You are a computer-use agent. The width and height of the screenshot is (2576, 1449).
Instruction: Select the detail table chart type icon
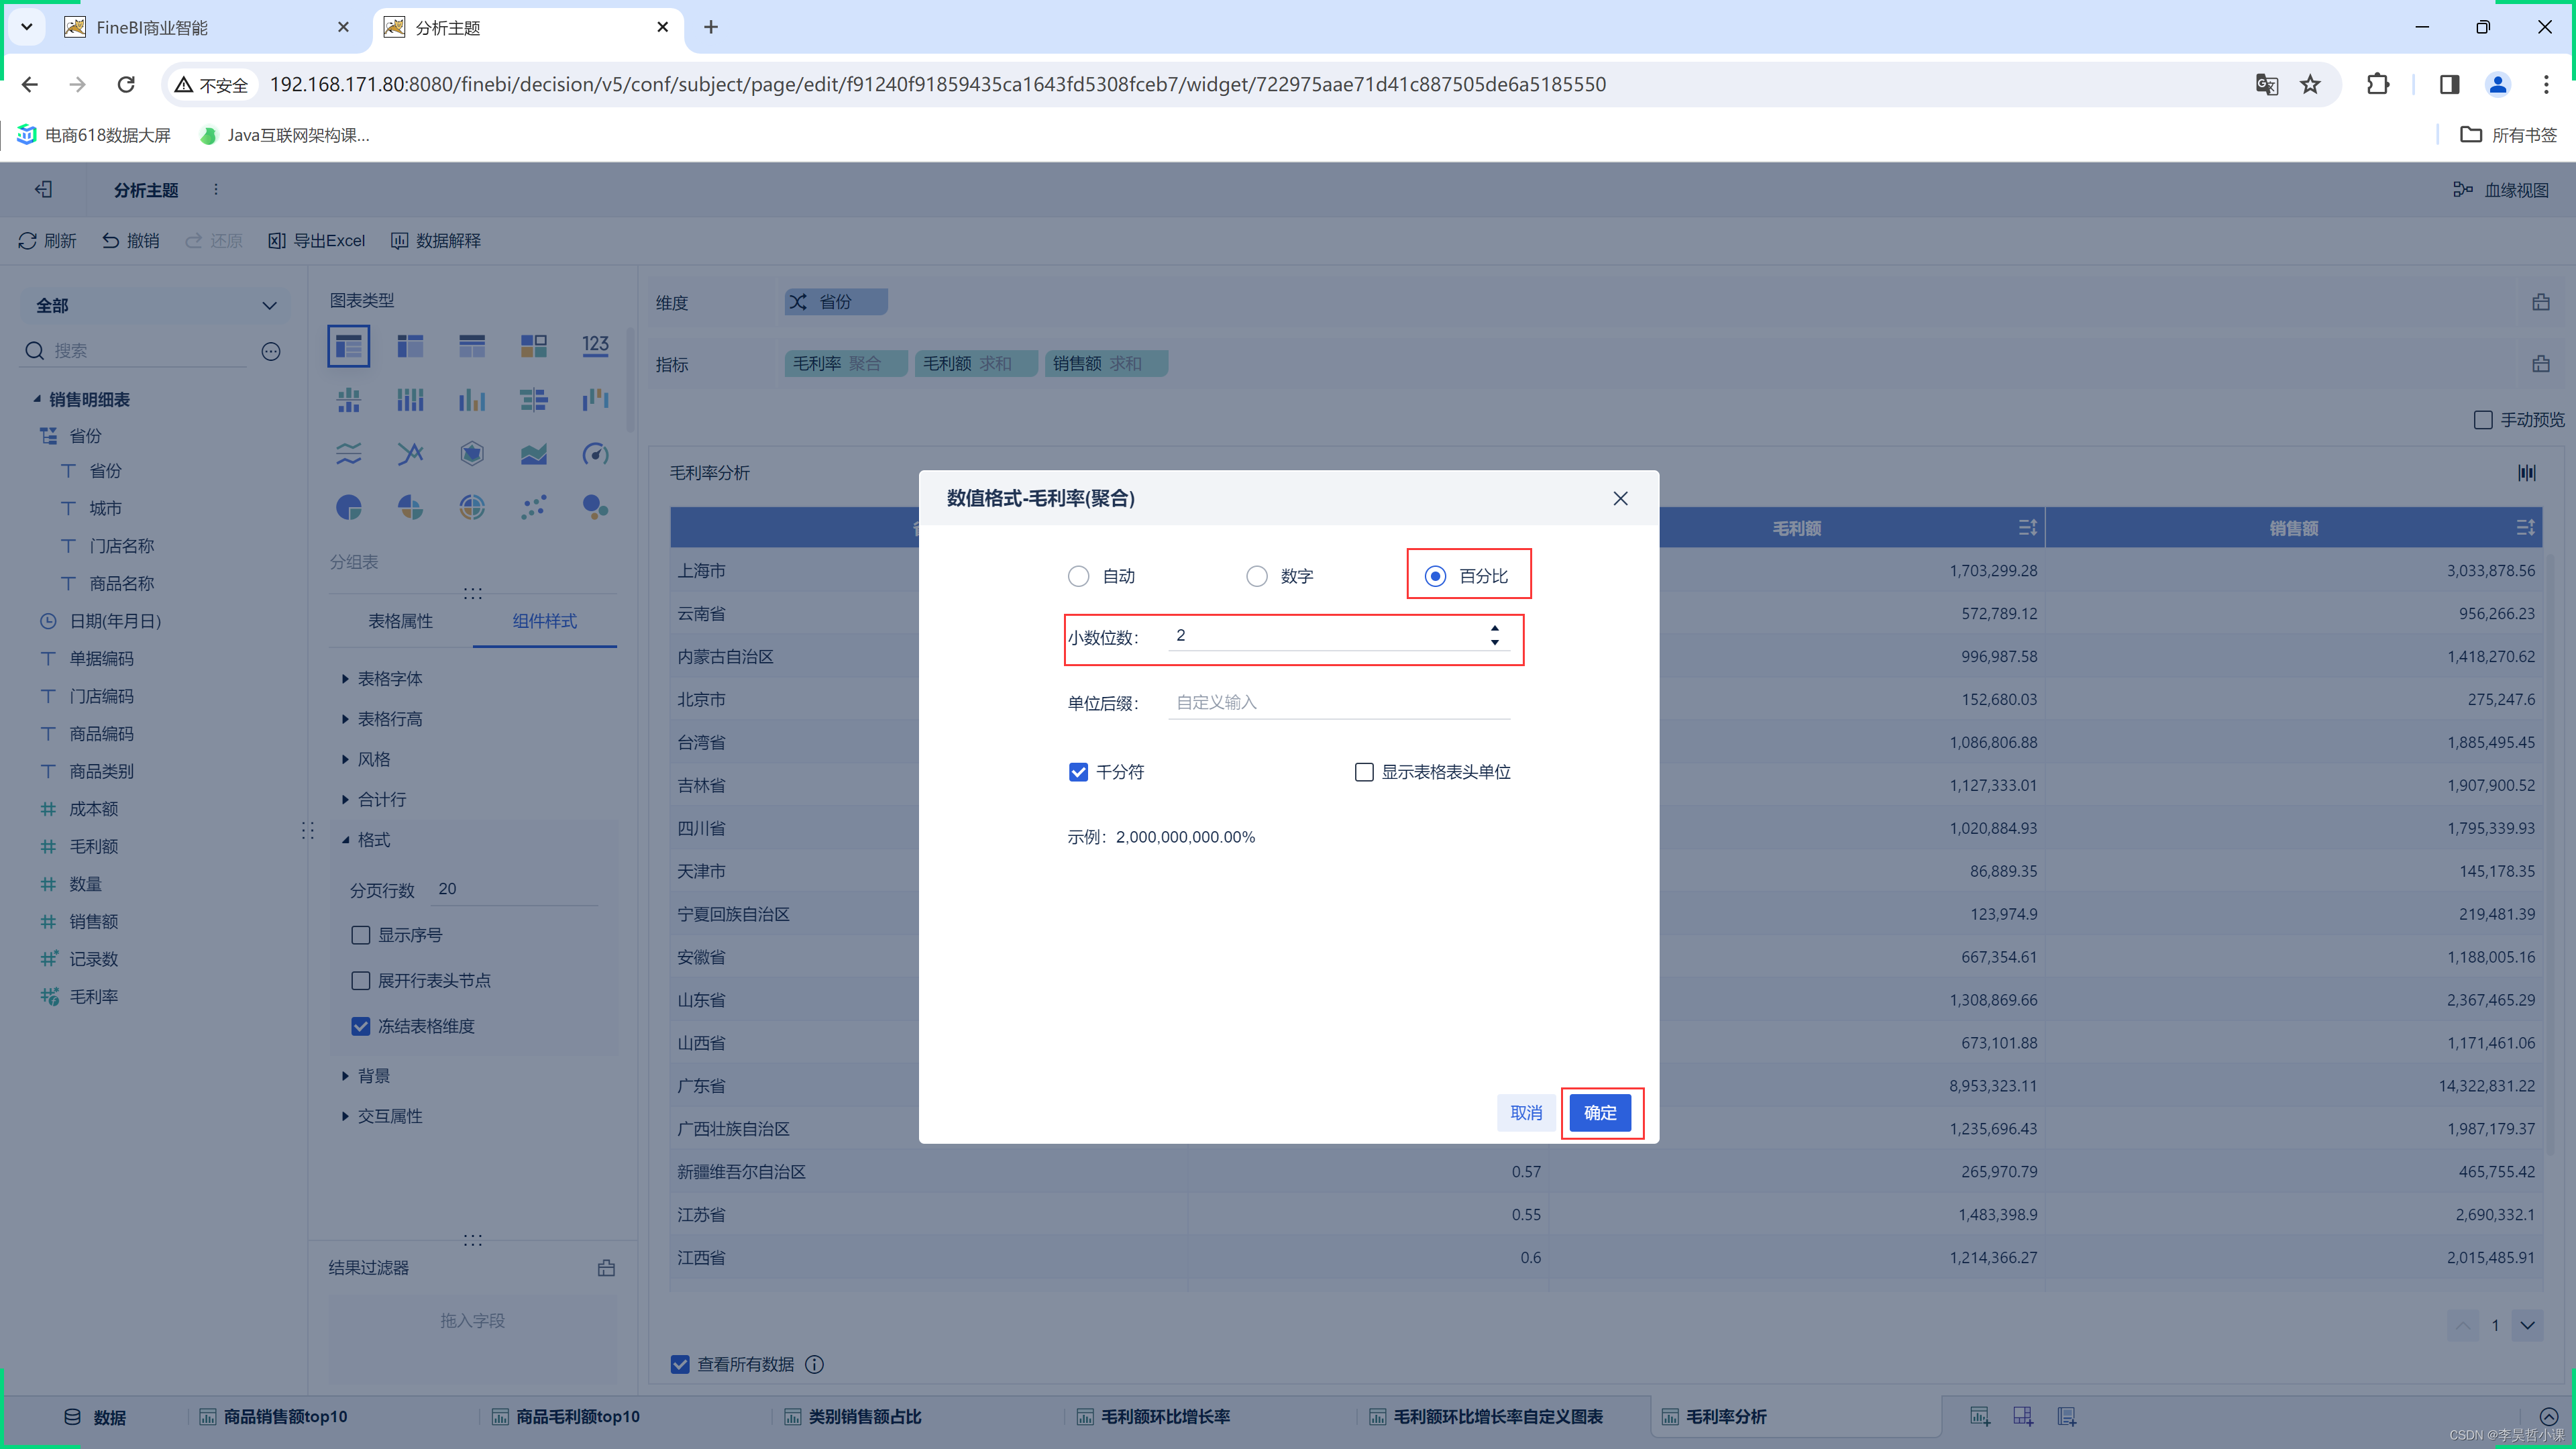click(x=472, y=346)
